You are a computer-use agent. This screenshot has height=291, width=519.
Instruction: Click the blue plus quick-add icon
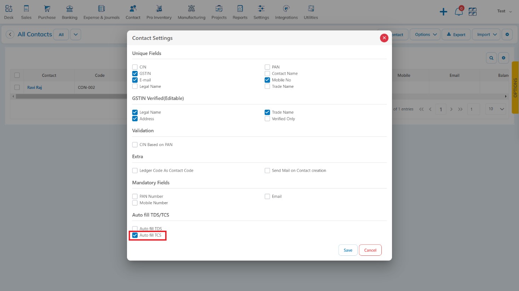pos(443,12)
